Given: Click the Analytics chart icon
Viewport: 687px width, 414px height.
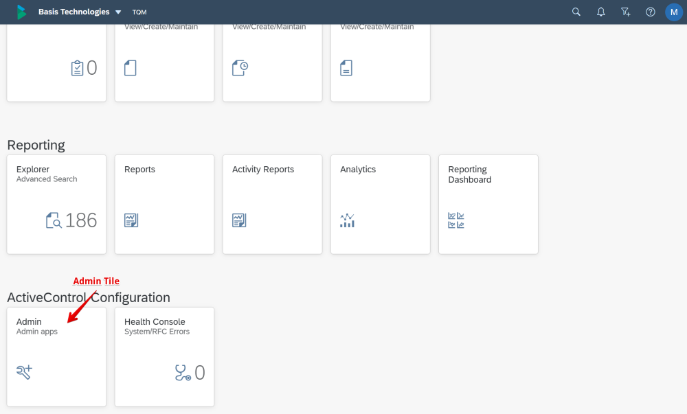Looking at the screenshot, I should (x=347, y=220).
